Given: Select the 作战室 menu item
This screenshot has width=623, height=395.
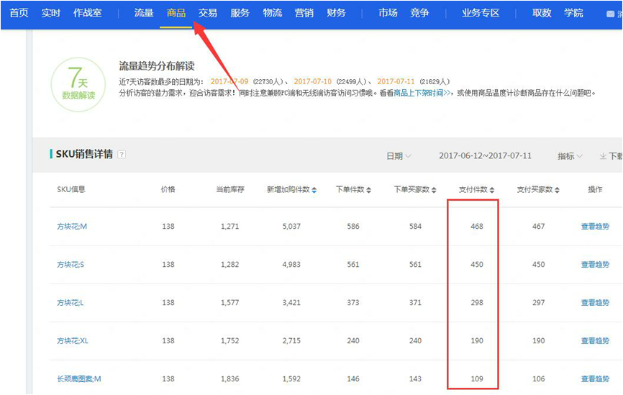Looking at the screenshot, I should coord(88,13).
